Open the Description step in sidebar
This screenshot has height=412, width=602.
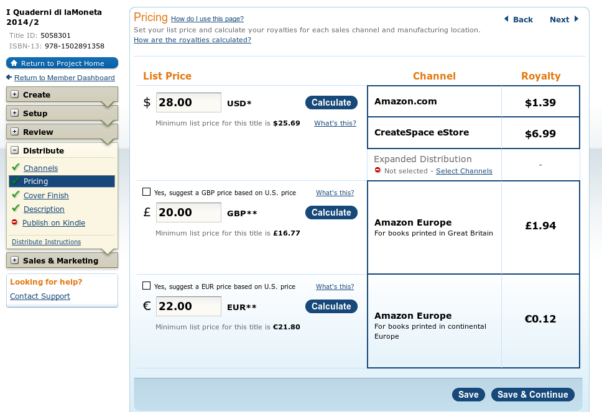coord(44,209)
